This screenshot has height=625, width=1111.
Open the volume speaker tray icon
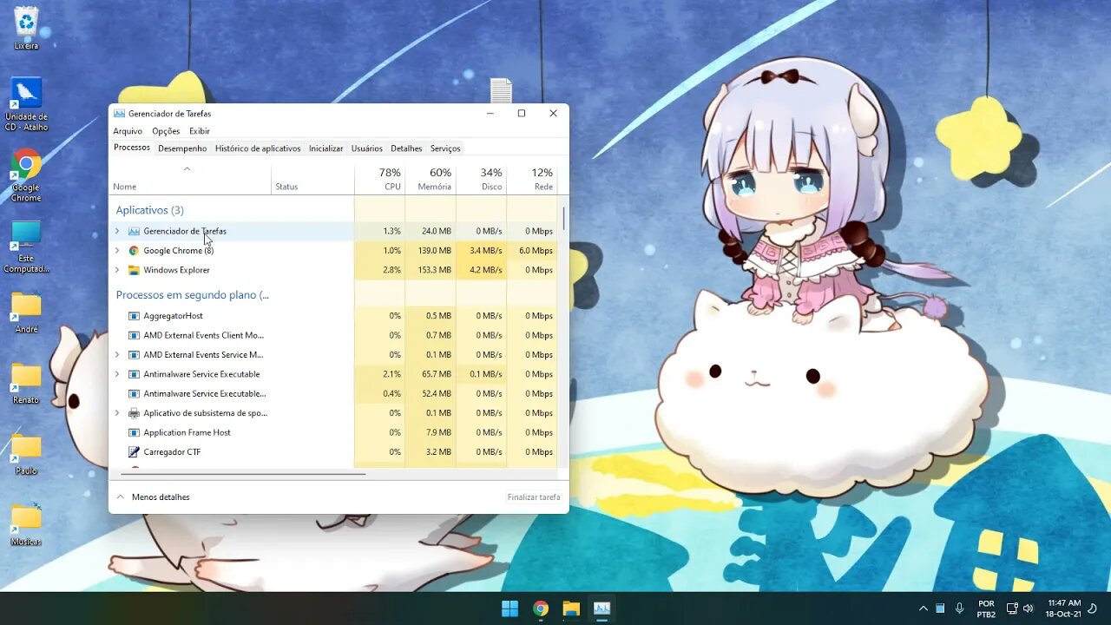click(1029, 609)
